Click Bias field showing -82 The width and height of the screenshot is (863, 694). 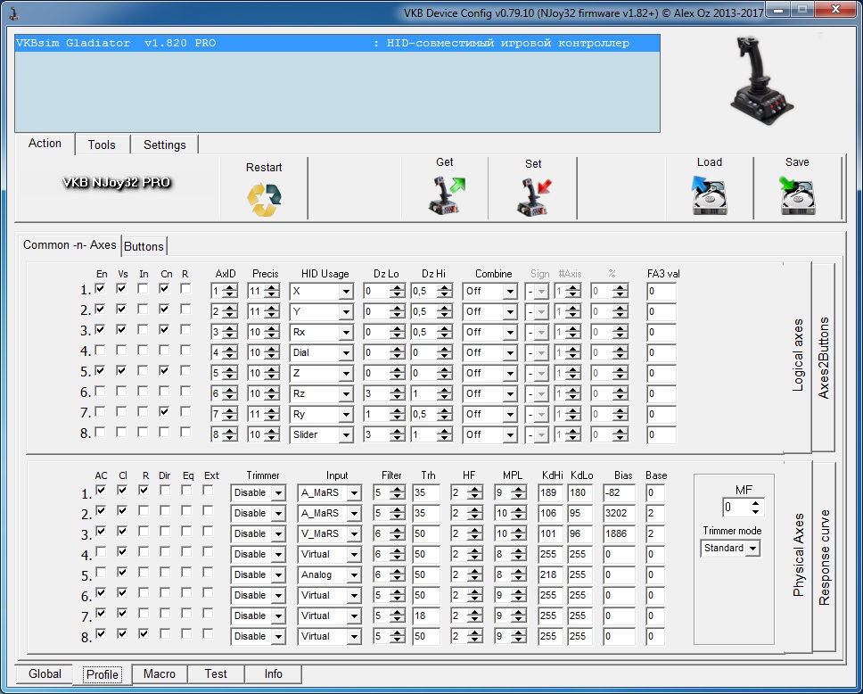(x=620, y=493)
